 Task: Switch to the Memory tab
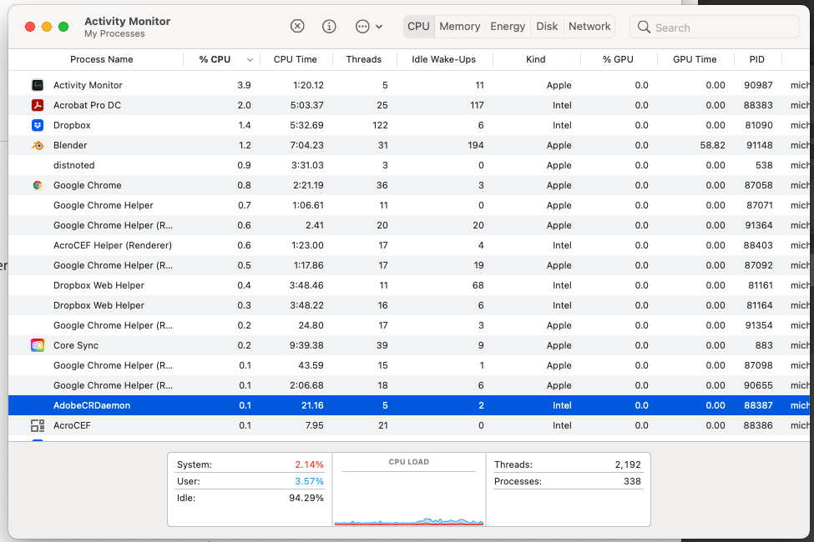click(459, 27)
